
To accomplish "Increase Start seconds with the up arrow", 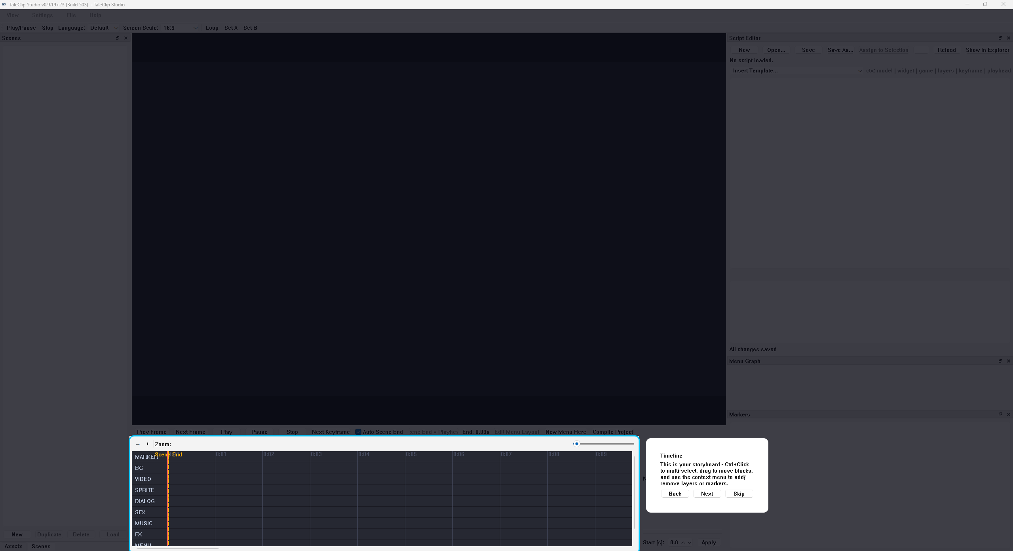I will tap(683, 542).
